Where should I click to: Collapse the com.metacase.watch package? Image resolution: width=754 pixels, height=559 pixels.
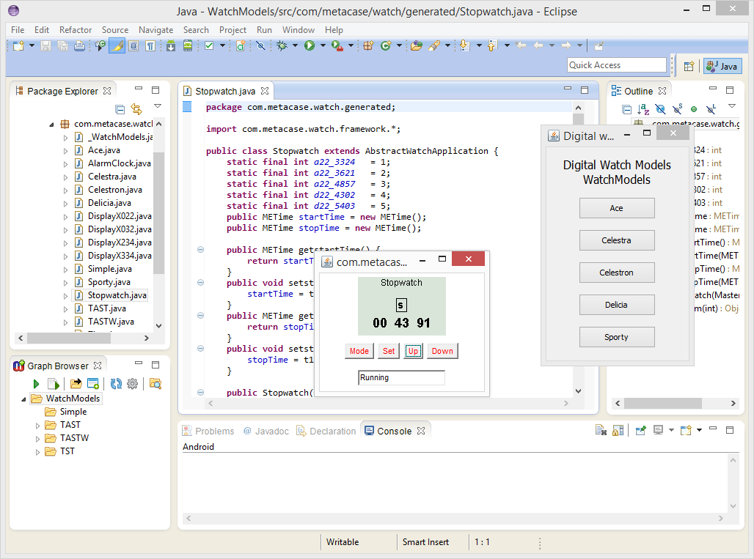tap(51, 123)
